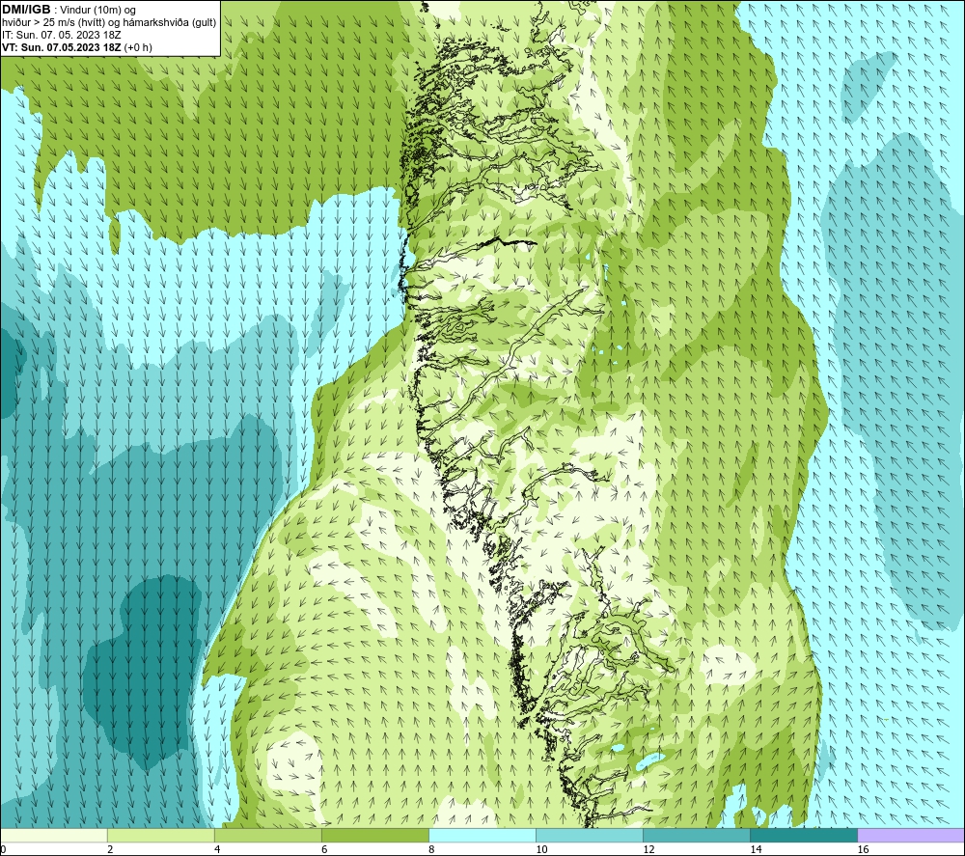Click the dark teal 14–16 m/s legend swatch
965x856 pixels.
point(803,835)
